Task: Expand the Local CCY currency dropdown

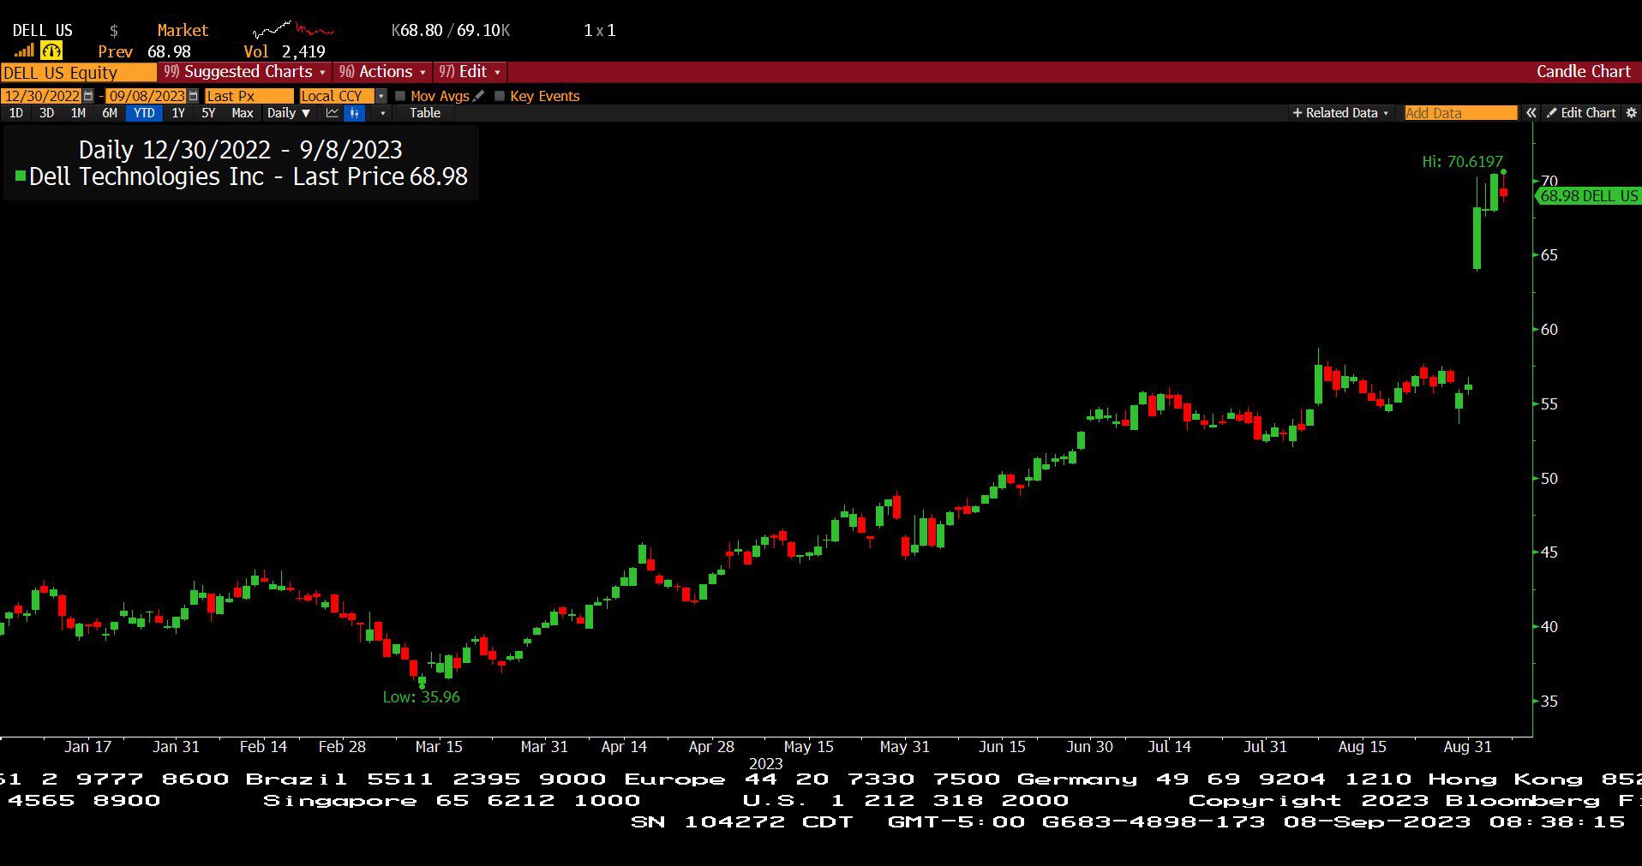Action: tap(381, 96)
